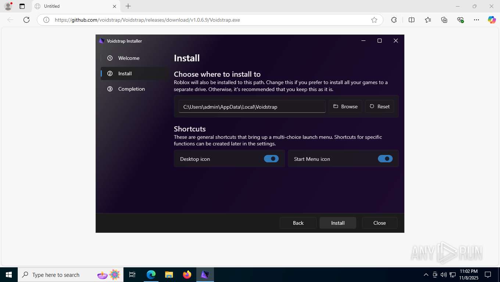Viewport: 500px width, 282px height.
Task: Open the Completion step in sidebar
Action: [135, 89]
